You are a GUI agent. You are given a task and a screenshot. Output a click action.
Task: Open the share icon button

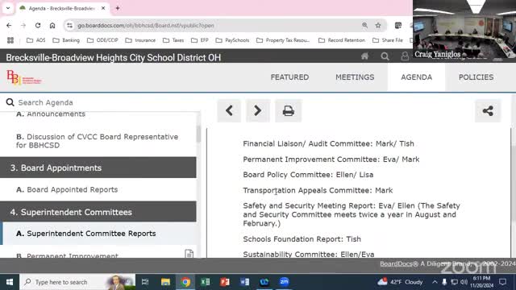point(488,111)
